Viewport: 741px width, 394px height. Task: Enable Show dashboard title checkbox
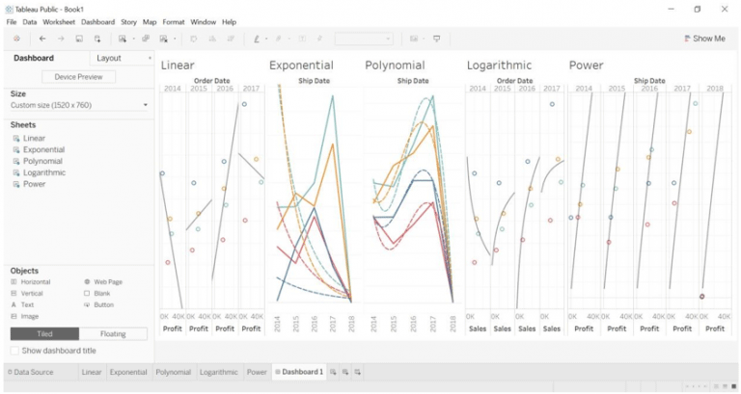pyautogui.click(x=14, y=351)
